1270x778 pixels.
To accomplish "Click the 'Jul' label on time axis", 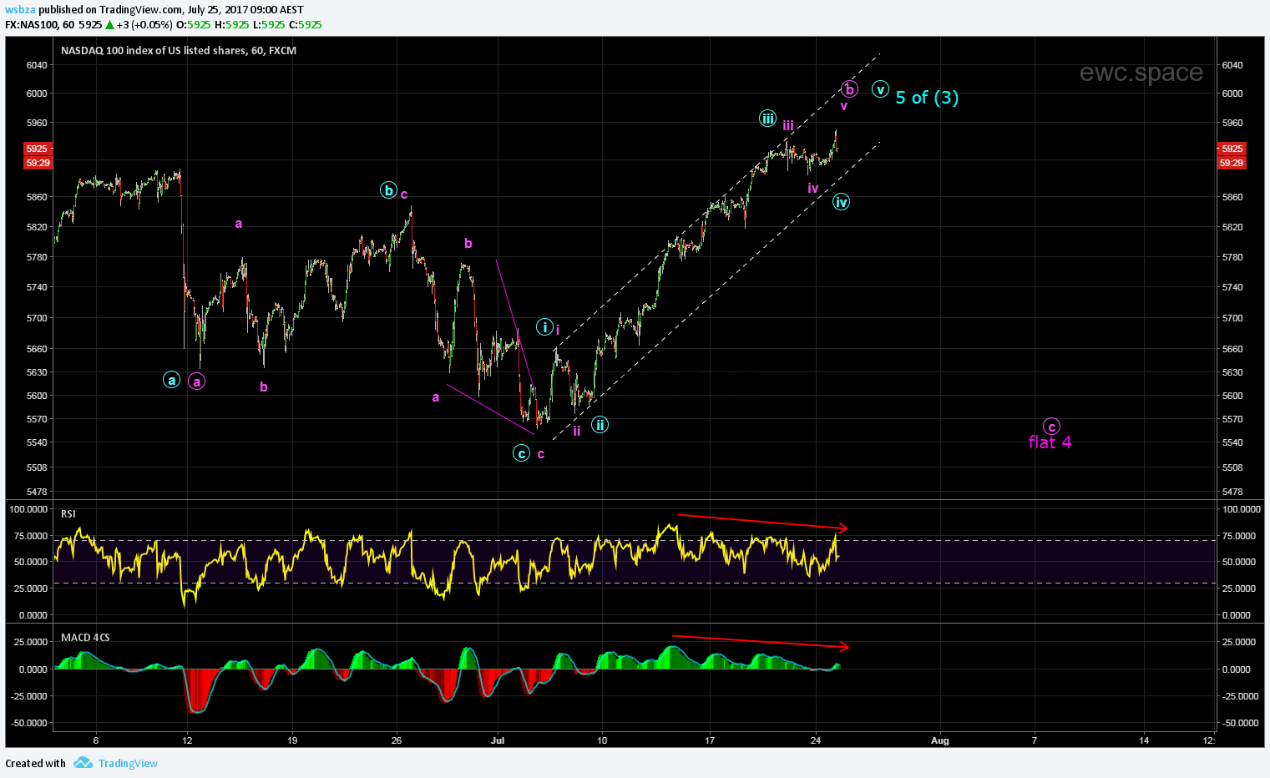I will click(x=498, y=740).
